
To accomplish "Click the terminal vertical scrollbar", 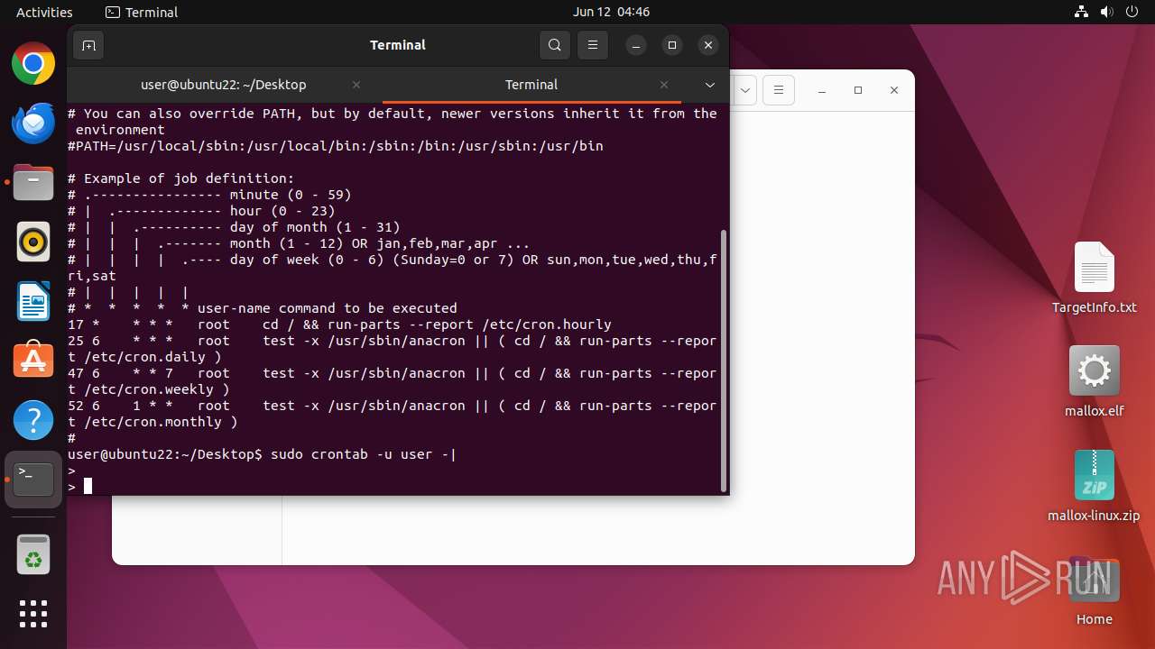I will click(x=724, y=361).
